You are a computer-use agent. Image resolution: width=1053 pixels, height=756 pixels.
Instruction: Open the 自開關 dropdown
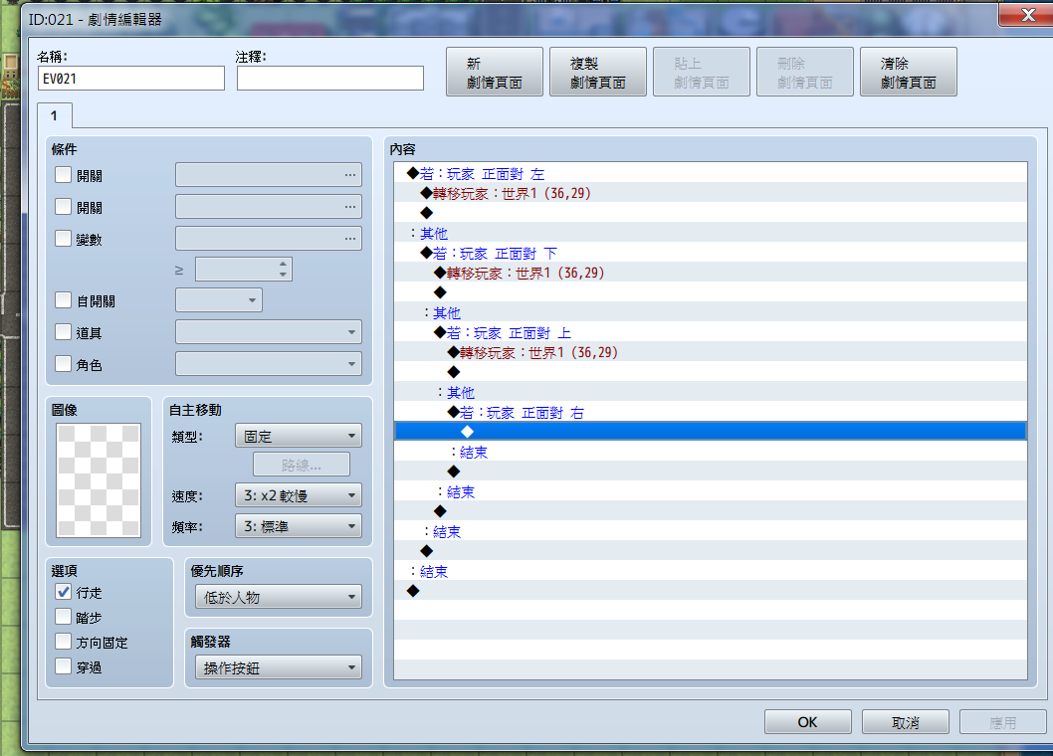[219, 300]
